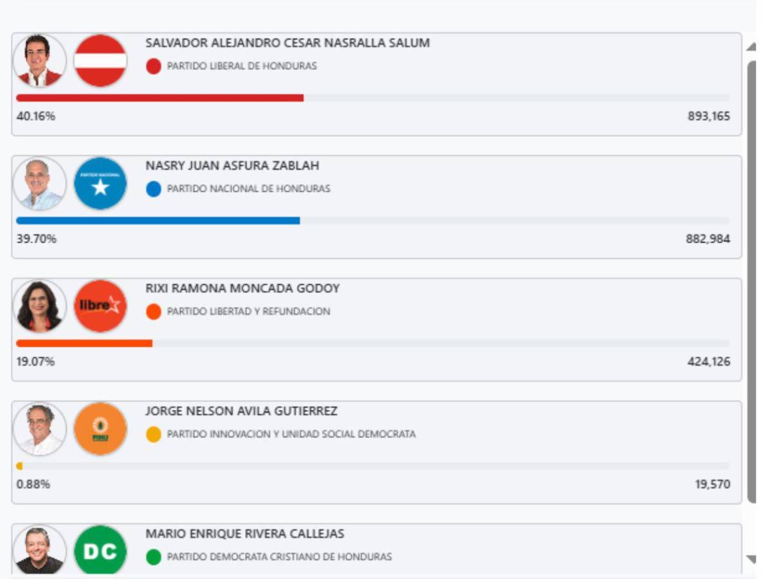Click the blue dot beside Partido Nacional de Honduras
The width and height of the screenshot is (772, 579).
coord(153,189)
